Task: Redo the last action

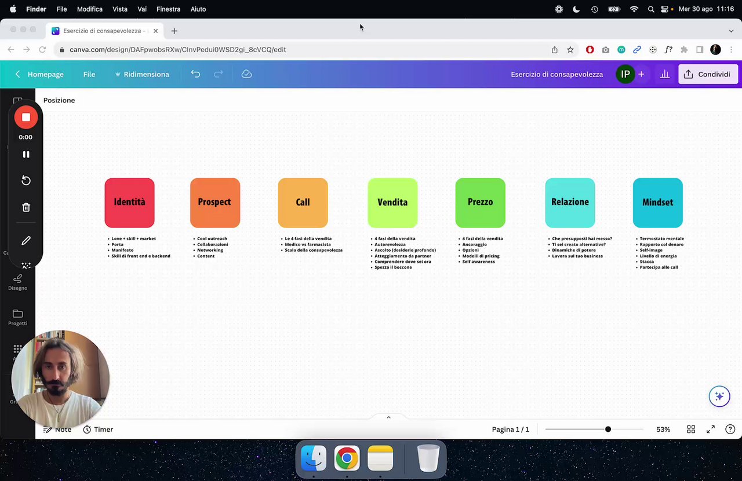Action: pos(219,74)
